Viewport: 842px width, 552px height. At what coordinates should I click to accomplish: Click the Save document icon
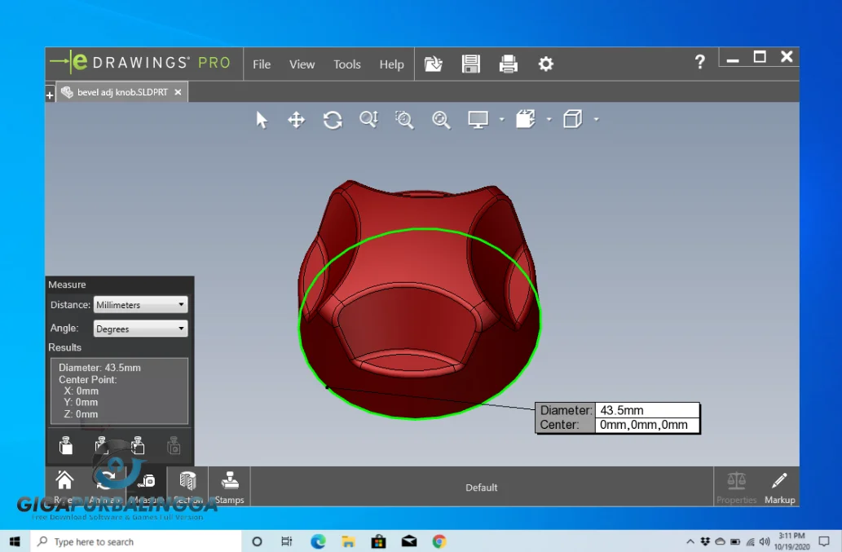(470, 64)
